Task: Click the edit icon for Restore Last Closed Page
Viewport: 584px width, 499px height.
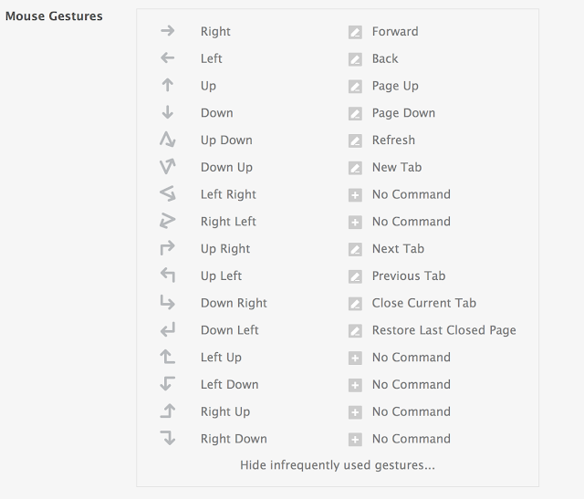Action: (x=355, y=331)
